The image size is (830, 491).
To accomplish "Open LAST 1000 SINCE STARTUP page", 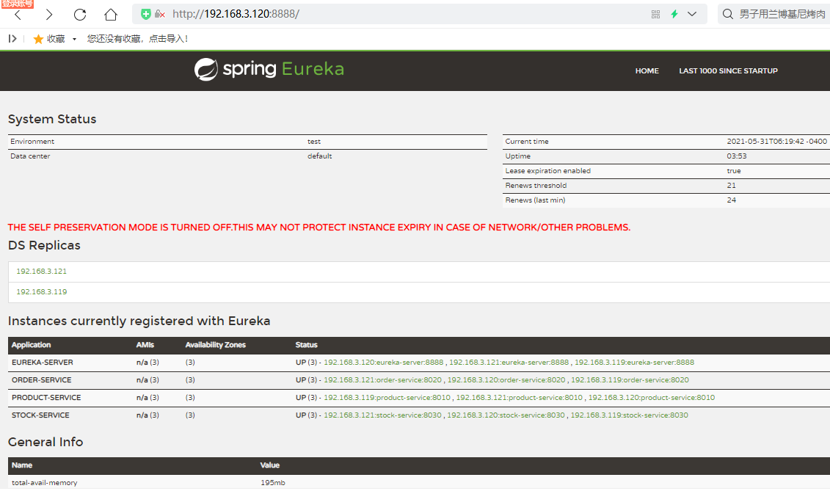I will click(729, 70).
